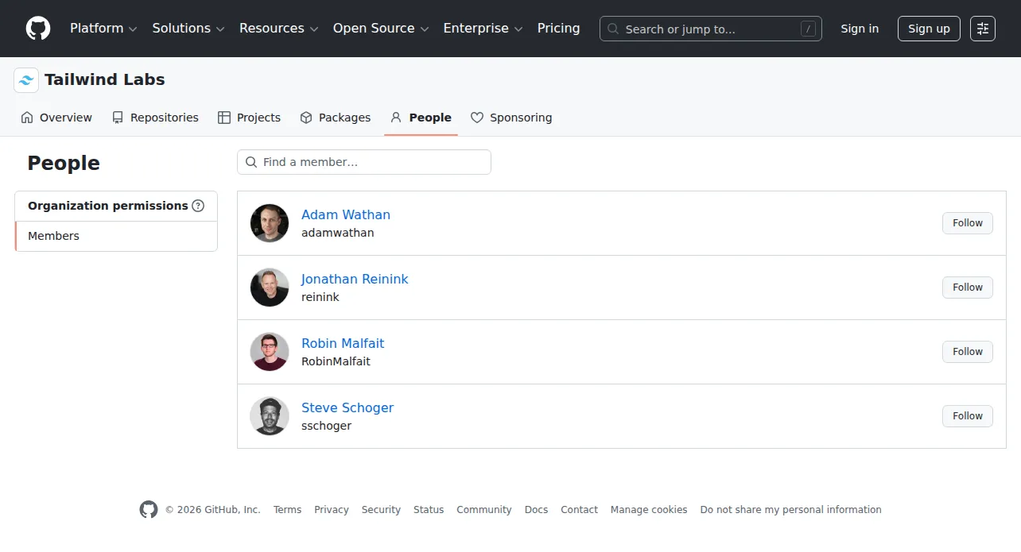Open Jonathan Reinink's profile link

[x=355, y=279]
